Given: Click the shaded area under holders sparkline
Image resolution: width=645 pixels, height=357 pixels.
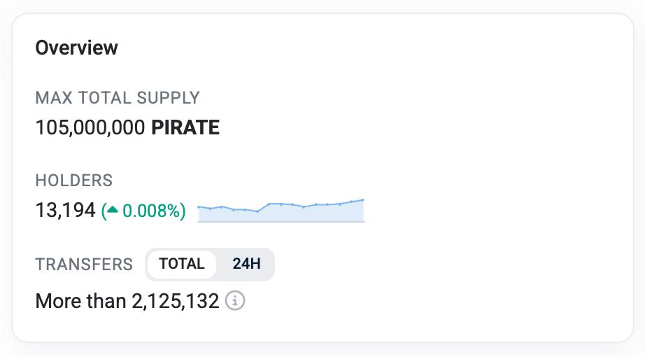Looking at the screenshot, I should pos(315,214).
